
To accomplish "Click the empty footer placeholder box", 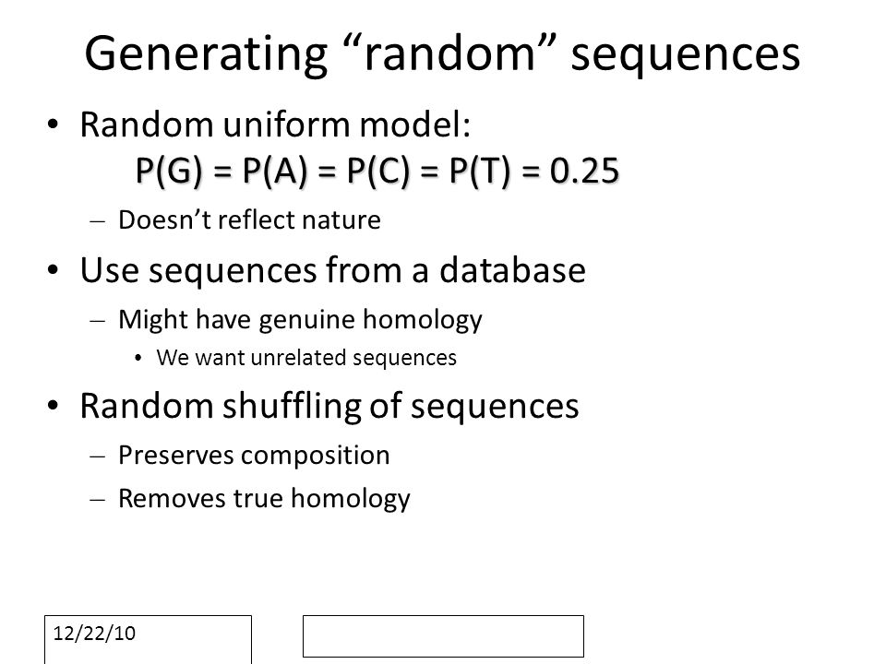I will (443, 636).
